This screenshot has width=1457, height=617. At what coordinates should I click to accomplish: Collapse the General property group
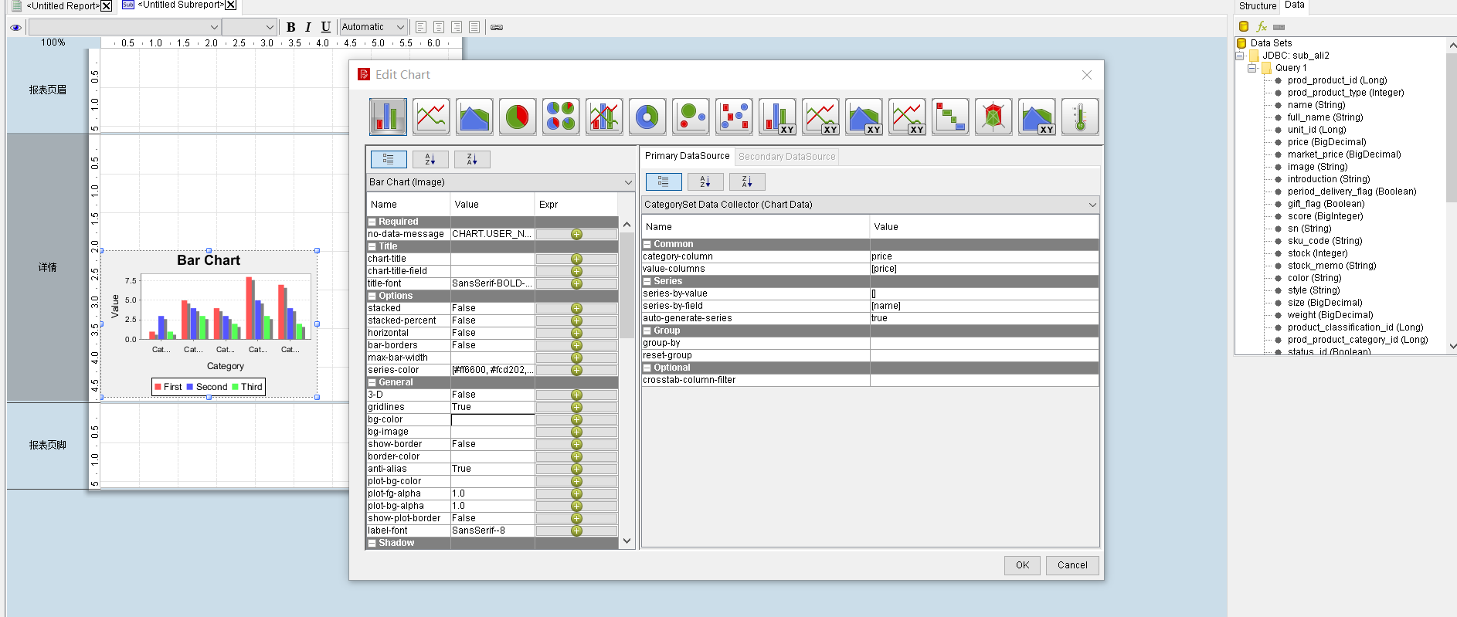coord(372,382)
